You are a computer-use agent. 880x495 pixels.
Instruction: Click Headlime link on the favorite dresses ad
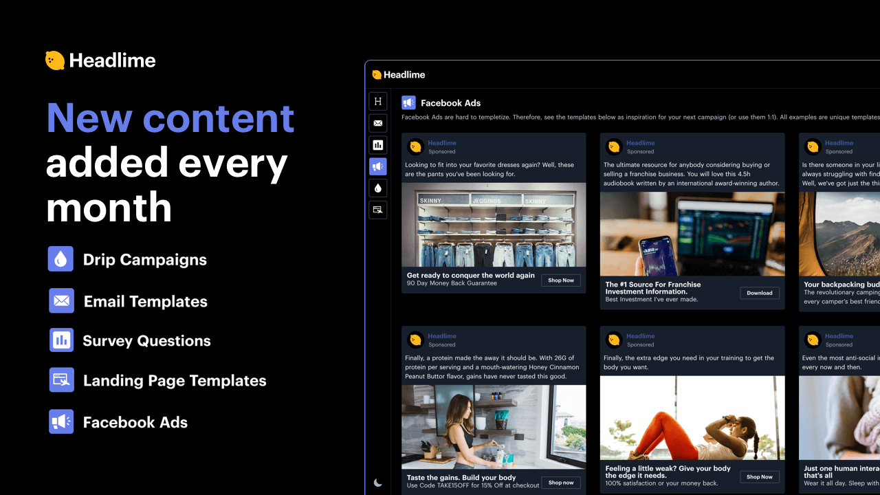click(x=442, y=143)
